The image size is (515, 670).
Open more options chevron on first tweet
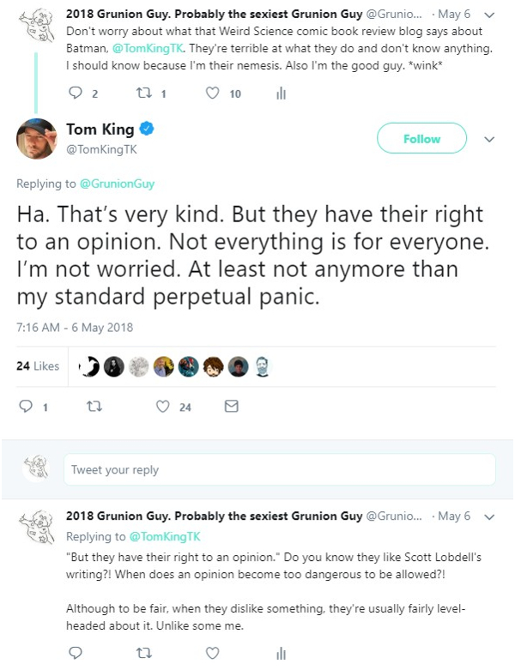click(489, 15)
